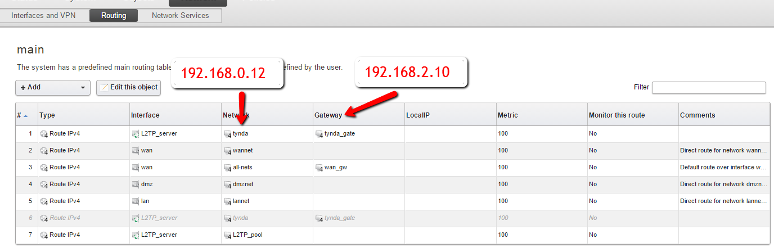Image resolution: width=774 pixels, height=252 pixels.
Task: Click the wan_gw gateway icon in row 3
Action: [x=319, y=168]
